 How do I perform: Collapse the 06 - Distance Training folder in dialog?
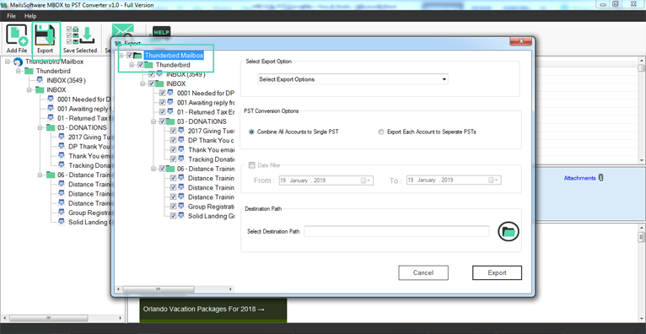point(153,169)
